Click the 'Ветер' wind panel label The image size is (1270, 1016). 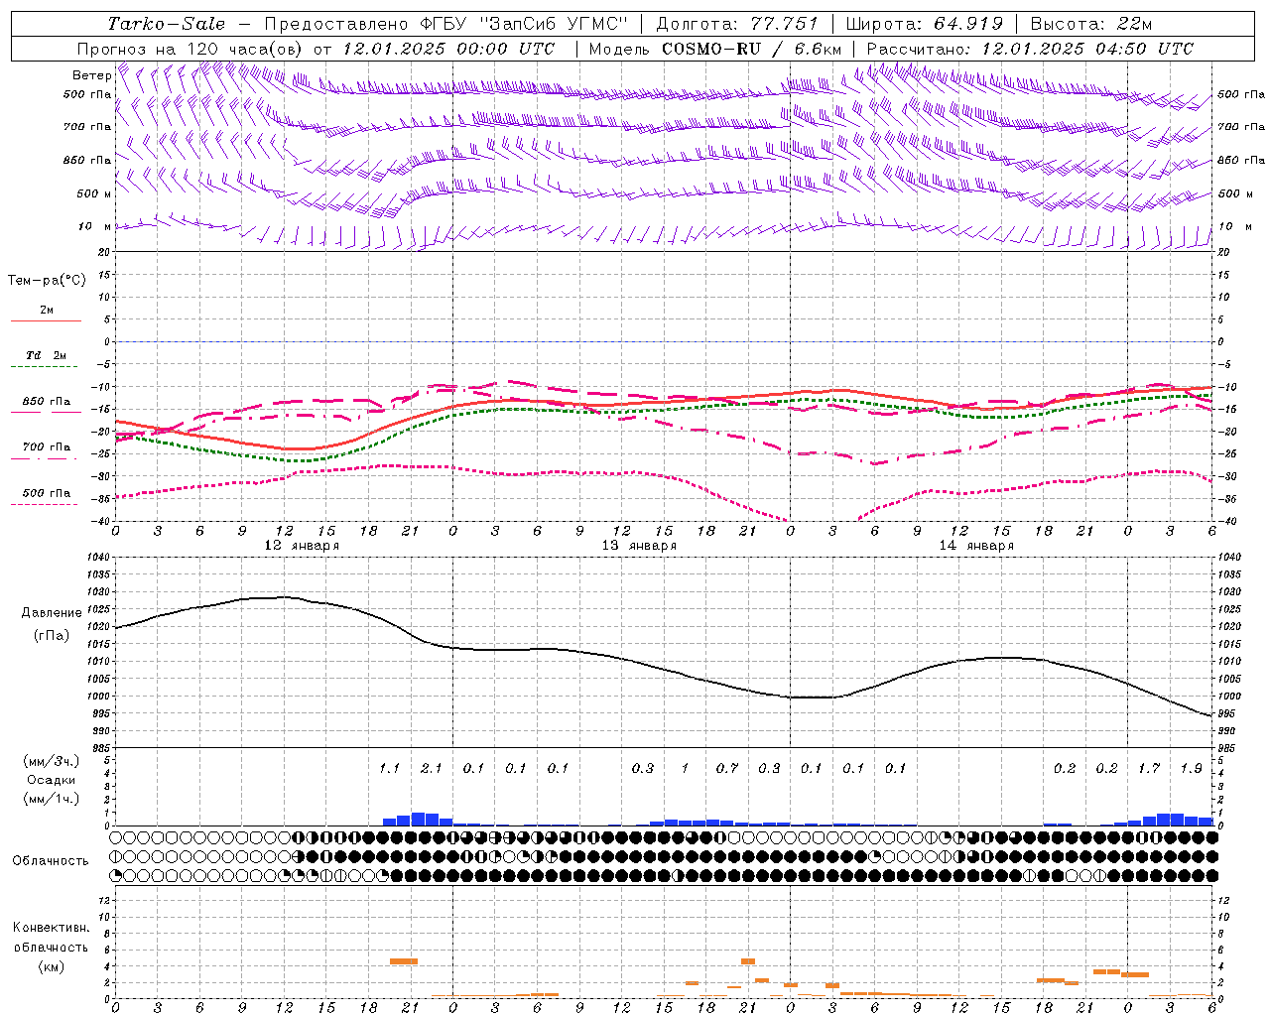[91, 75]
